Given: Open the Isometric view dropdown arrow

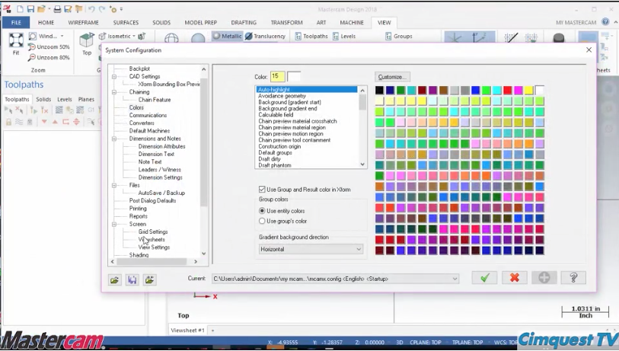Looking at the screenshot, I should [134, 36].
